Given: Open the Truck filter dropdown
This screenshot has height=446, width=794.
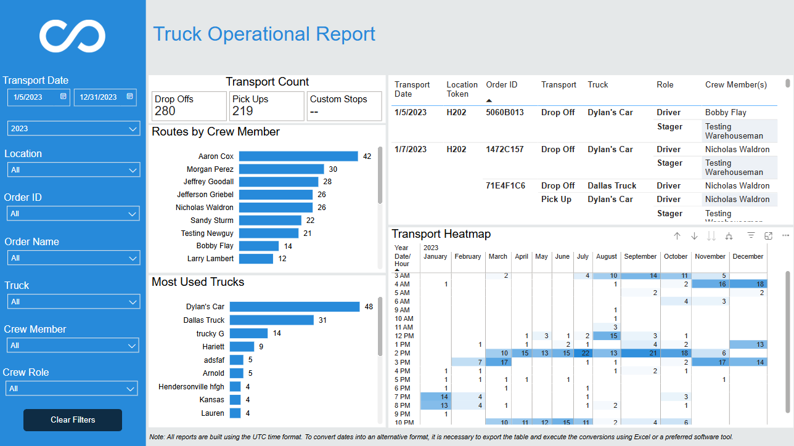Looking at the screenshot, I should (73, 302).
